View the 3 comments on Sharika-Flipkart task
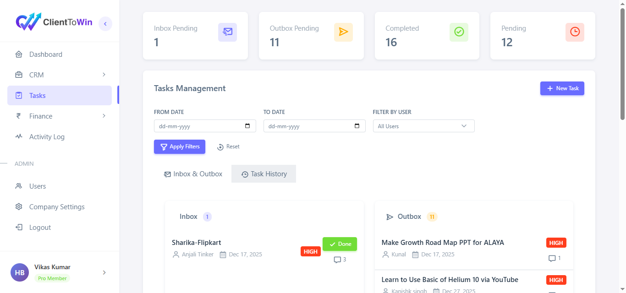This screenshot has width=626, height=293. 337,260
